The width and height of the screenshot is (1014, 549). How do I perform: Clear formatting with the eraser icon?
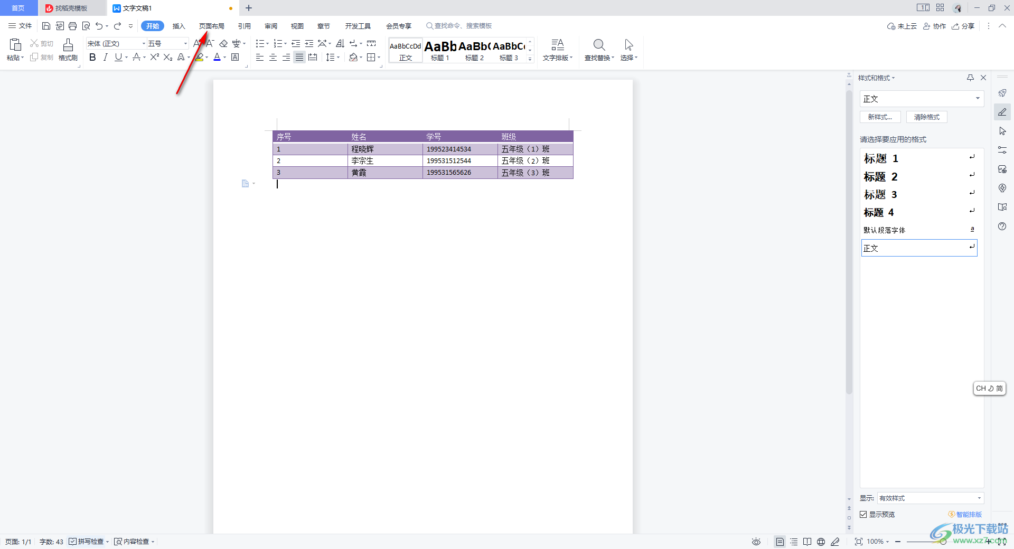click(x=223, y=43)
